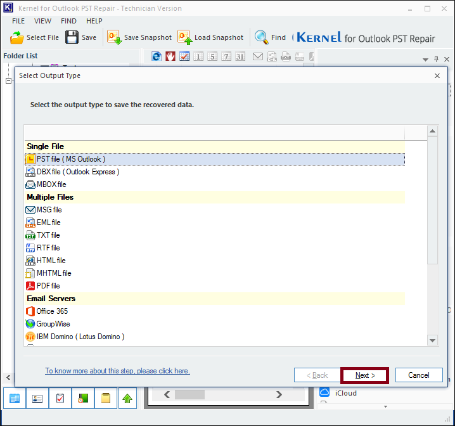Select PDF file output option
The height and width of the screenshot is (426, 455).
(x=48, y=286)
